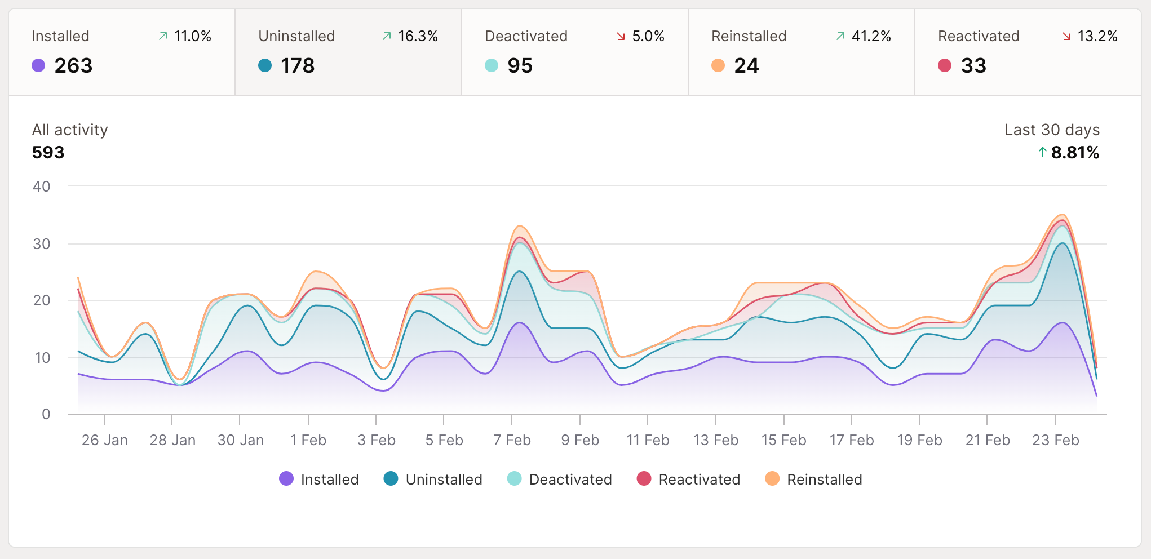The image size is (1151, 559).
Task: Toggle the Installed series in the legend
Action: click(x=319, y=480)
